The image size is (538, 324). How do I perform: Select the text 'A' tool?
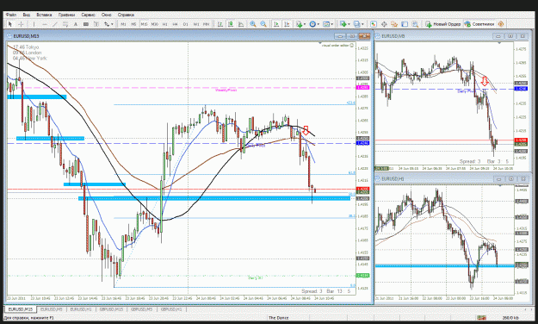pyautogui.click(x=76, y=24)
